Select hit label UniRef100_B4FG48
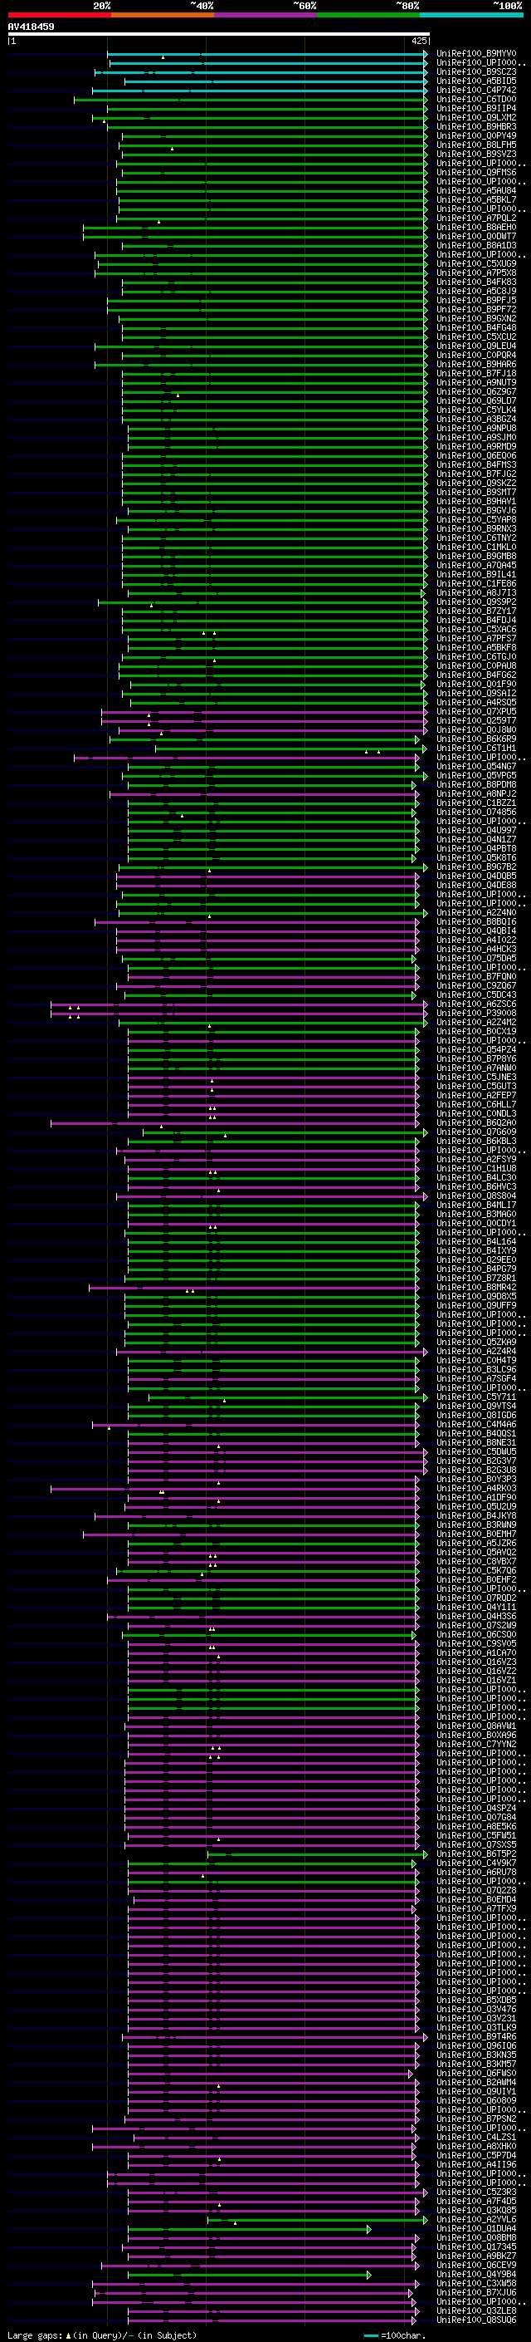 pyautogui.click(x=476, y=327)
